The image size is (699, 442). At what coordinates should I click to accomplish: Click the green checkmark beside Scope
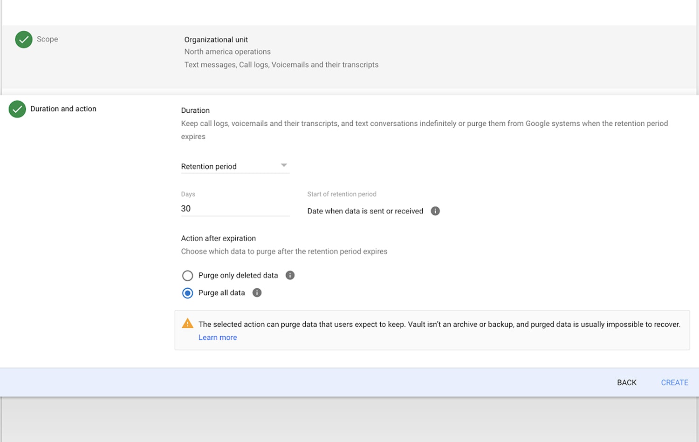point(23,40)
